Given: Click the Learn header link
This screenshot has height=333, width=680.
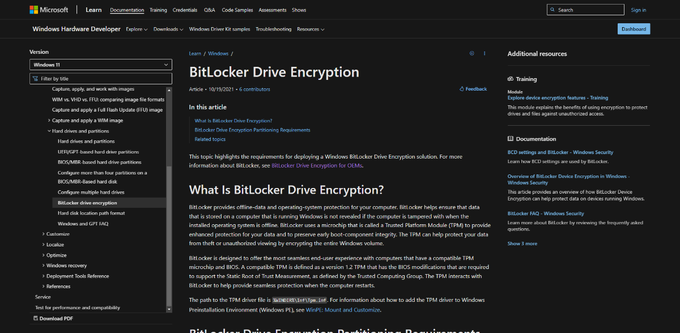Looking at the screenshot, I should [x=93, y=10].
